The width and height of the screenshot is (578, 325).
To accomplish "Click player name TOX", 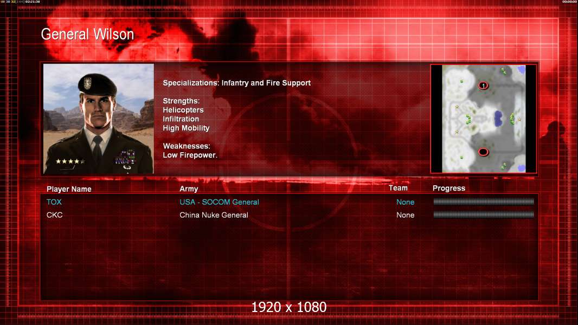I will click(x=54, y=202).
